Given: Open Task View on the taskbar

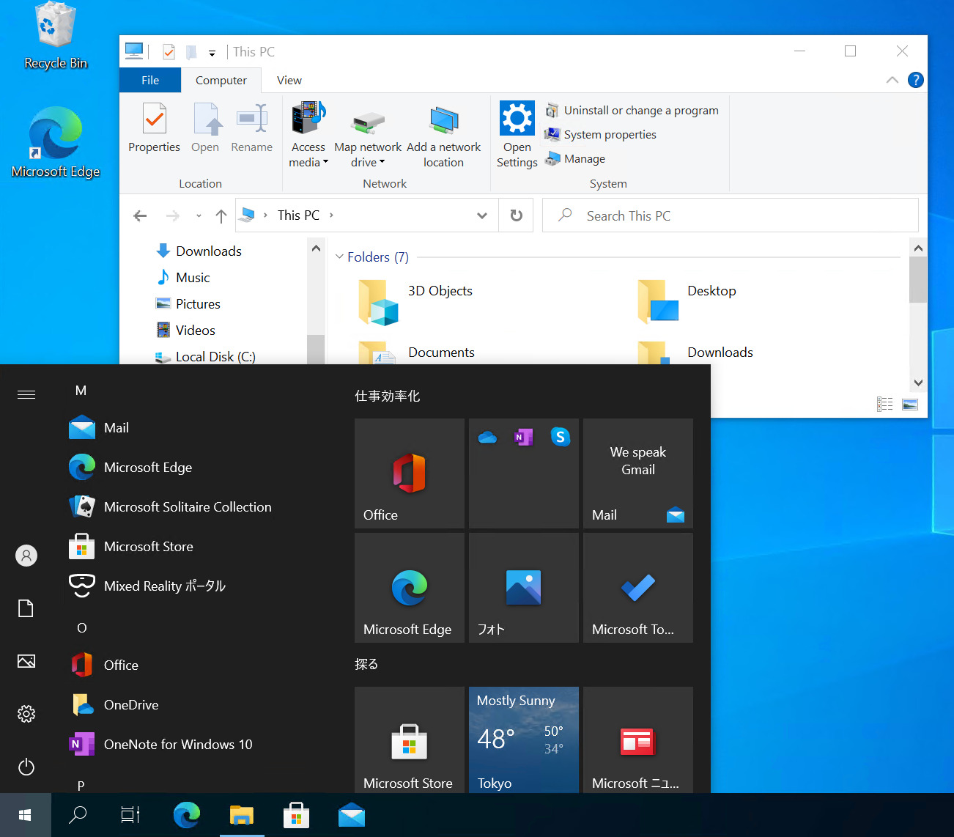Looking at the screenshot, I should click(x=130, y=815).
